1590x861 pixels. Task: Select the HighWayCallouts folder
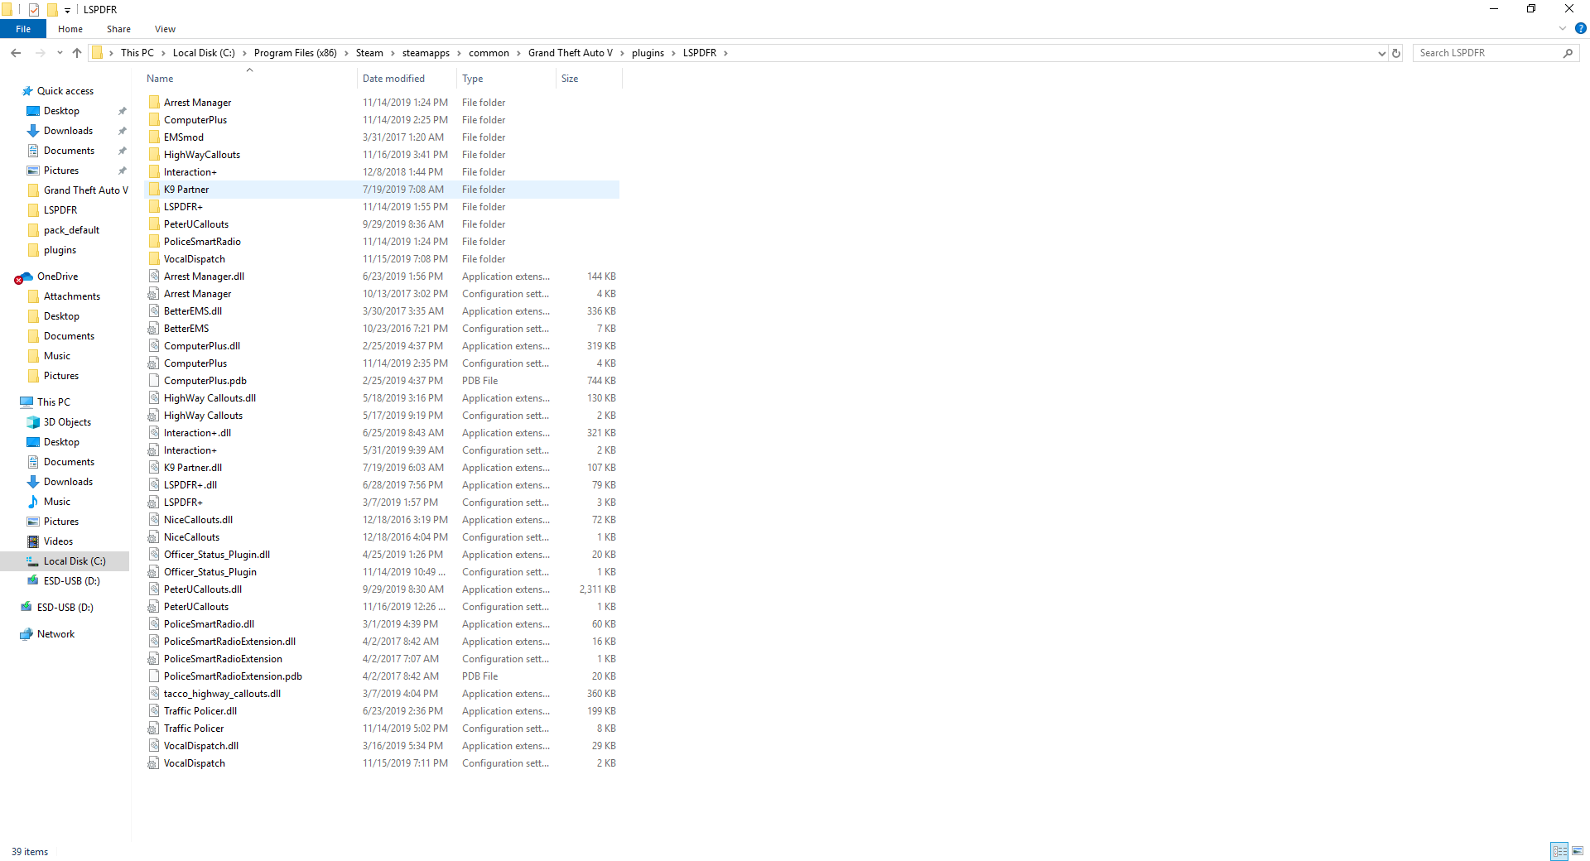pyautogui.click(x=202, y=155)
